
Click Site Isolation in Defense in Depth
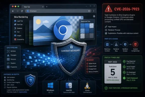[x=9, y=77]
